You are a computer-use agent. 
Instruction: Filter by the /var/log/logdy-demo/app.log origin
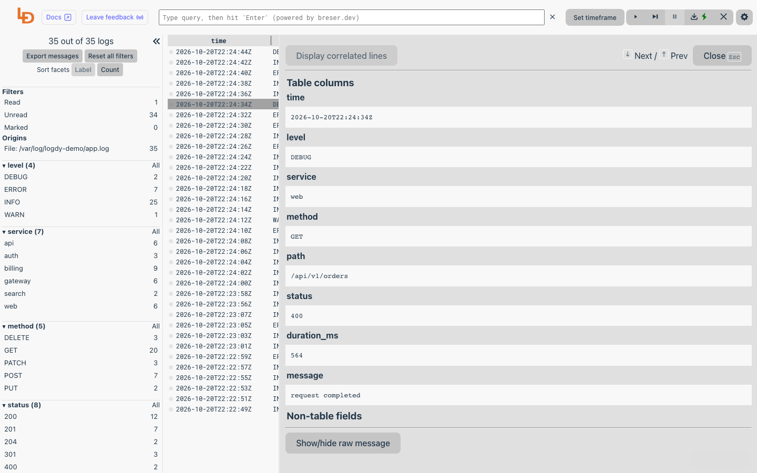81,149
